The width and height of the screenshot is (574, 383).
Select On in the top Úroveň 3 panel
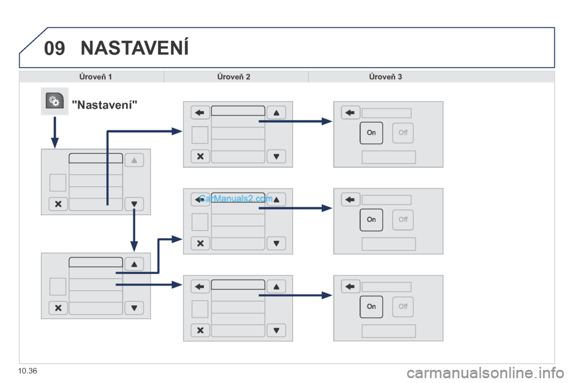click(371, 133)
